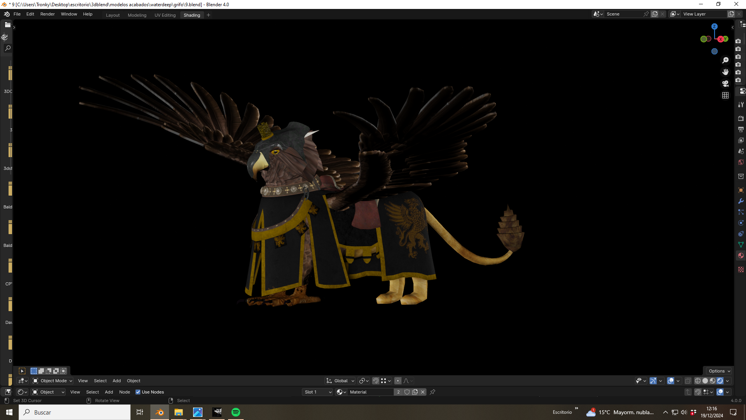Viewport: 746px width, 420px height.
Task: Open the Render menu
Action: point(47,14)
